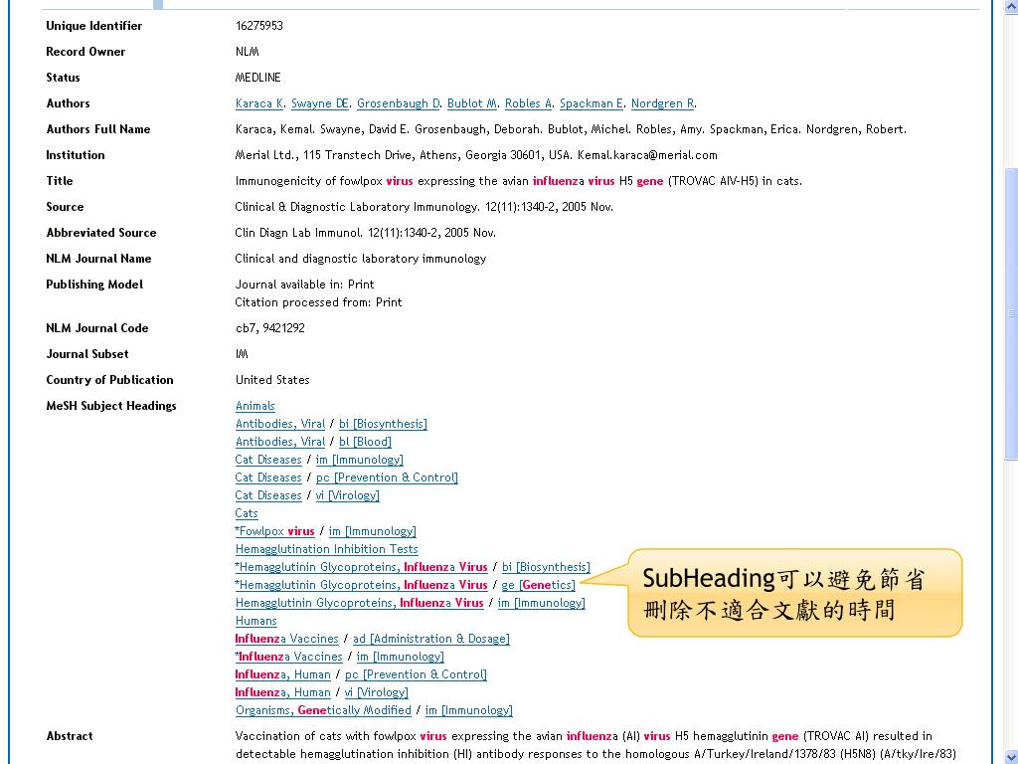The height and width of the screenshot is (764, 1018).
Task: Click the scrollbar down arrow
Action: 1011,756
